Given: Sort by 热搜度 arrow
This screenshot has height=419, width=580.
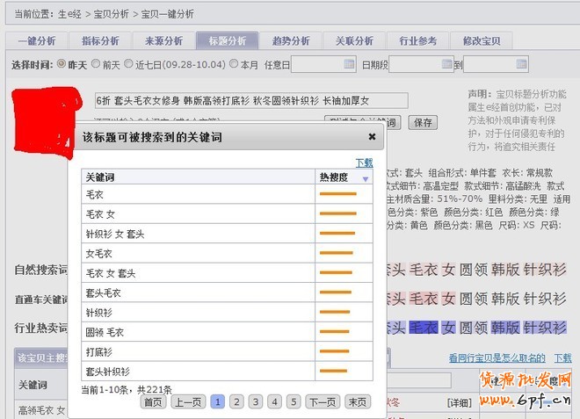Looking at the screenshot, I should click(x=366, y=179).
